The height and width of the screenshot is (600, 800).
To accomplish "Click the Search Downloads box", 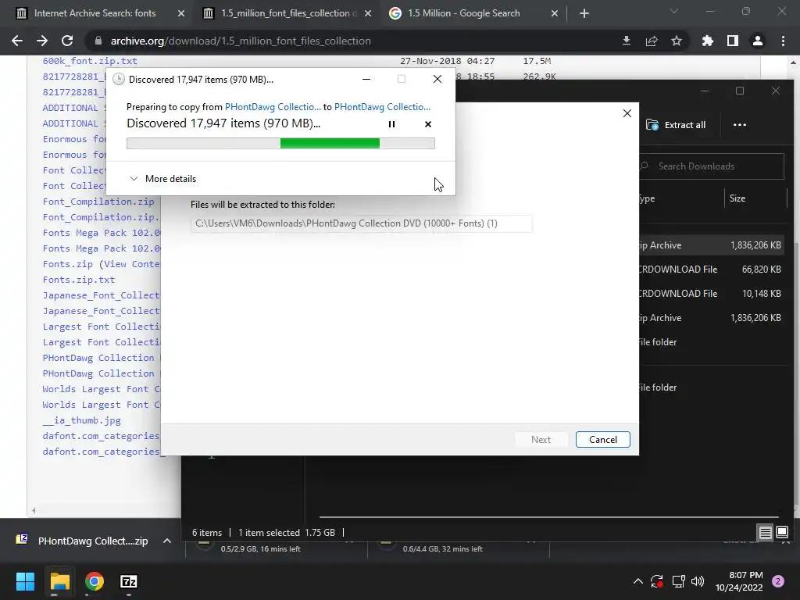I will pyautogui.click(x=711, y=166).
